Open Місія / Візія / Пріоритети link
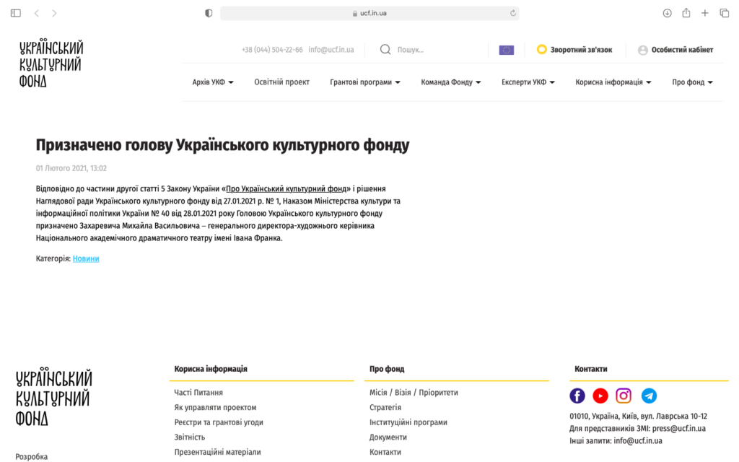739x462 pixels. (414, 392)
